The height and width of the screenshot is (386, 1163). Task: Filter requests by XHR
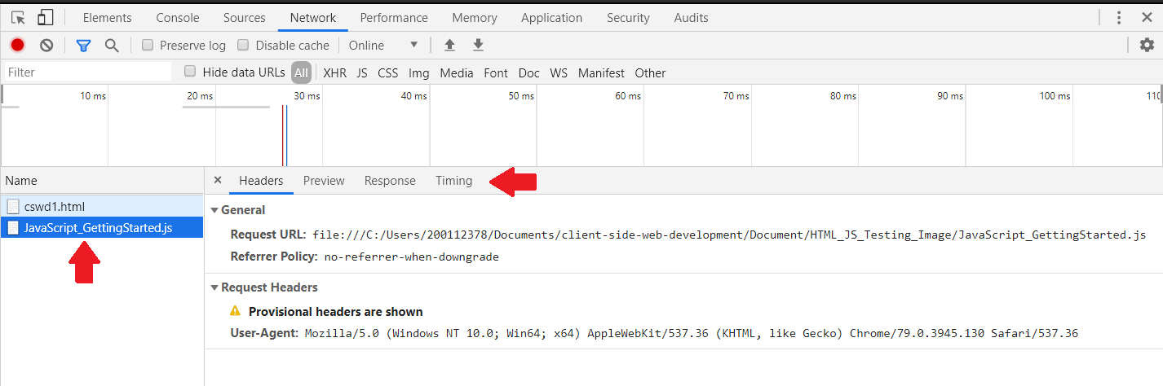pyautogui.click(x=335, y=72)
